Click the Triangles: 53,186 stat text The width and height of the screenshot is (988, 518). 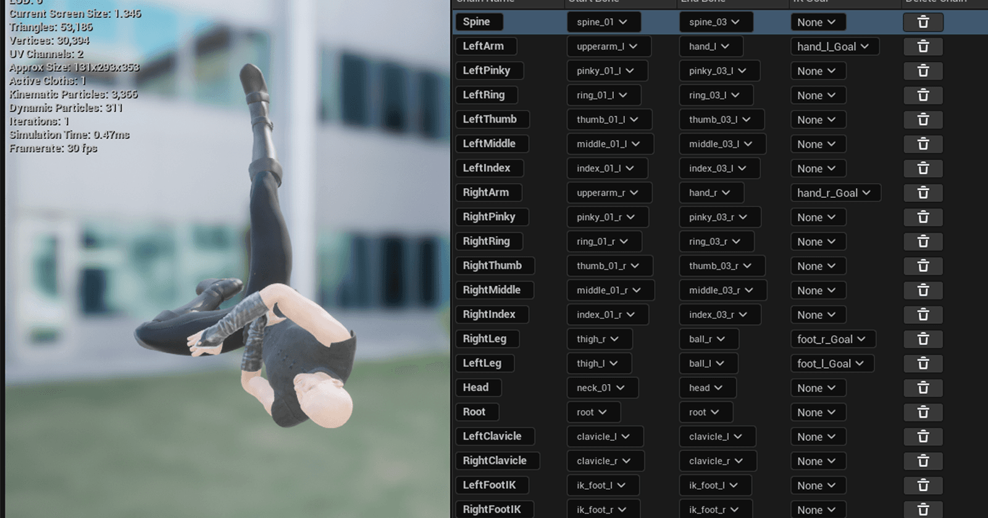coord(51,27)
